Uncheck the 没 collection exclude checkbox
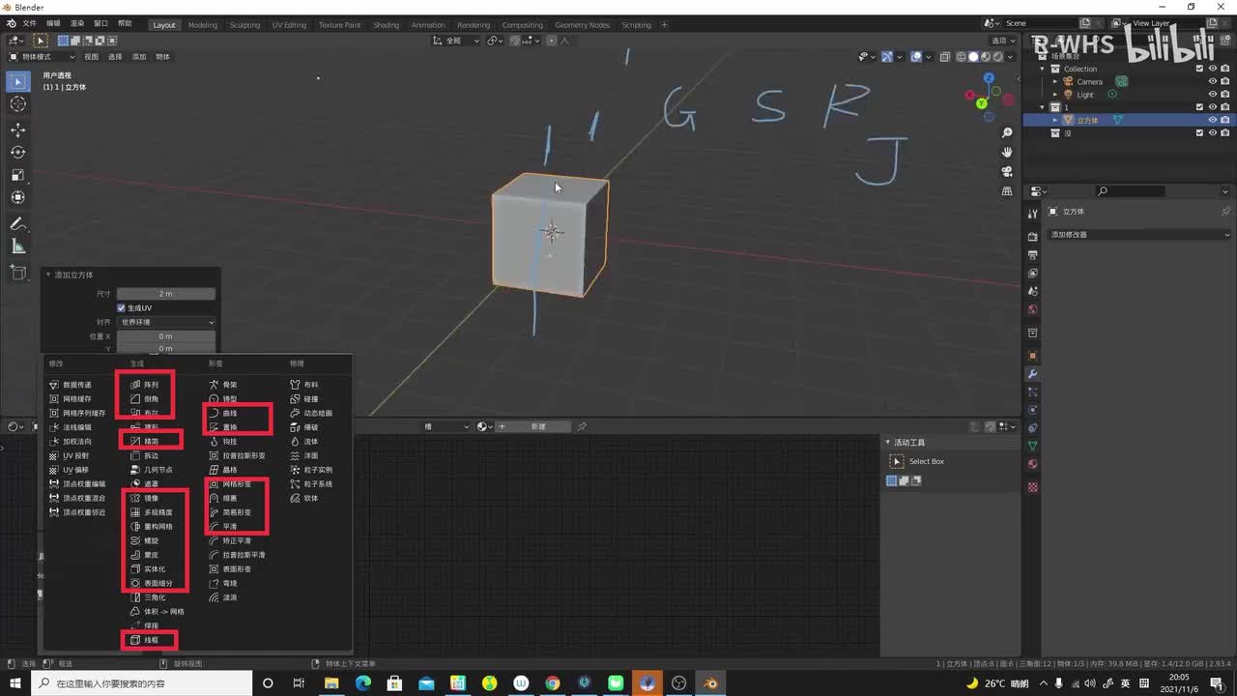 [x=1199, y=133]
